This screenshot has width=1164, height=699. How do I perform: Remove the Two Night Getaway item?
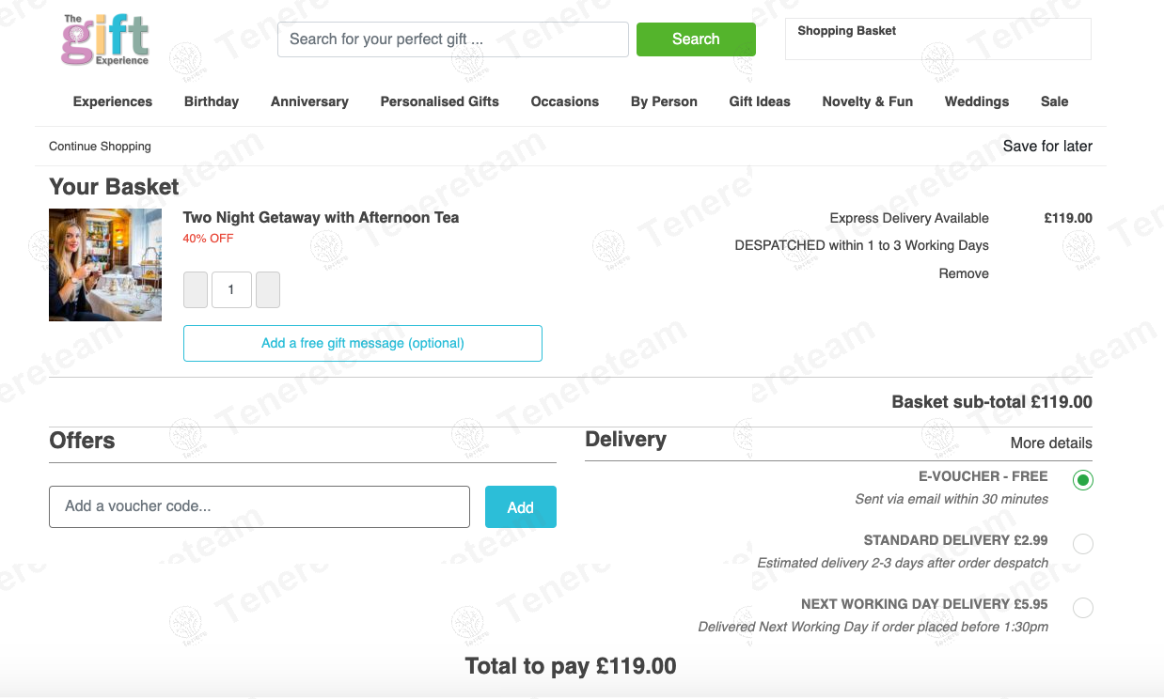(964, 273)
